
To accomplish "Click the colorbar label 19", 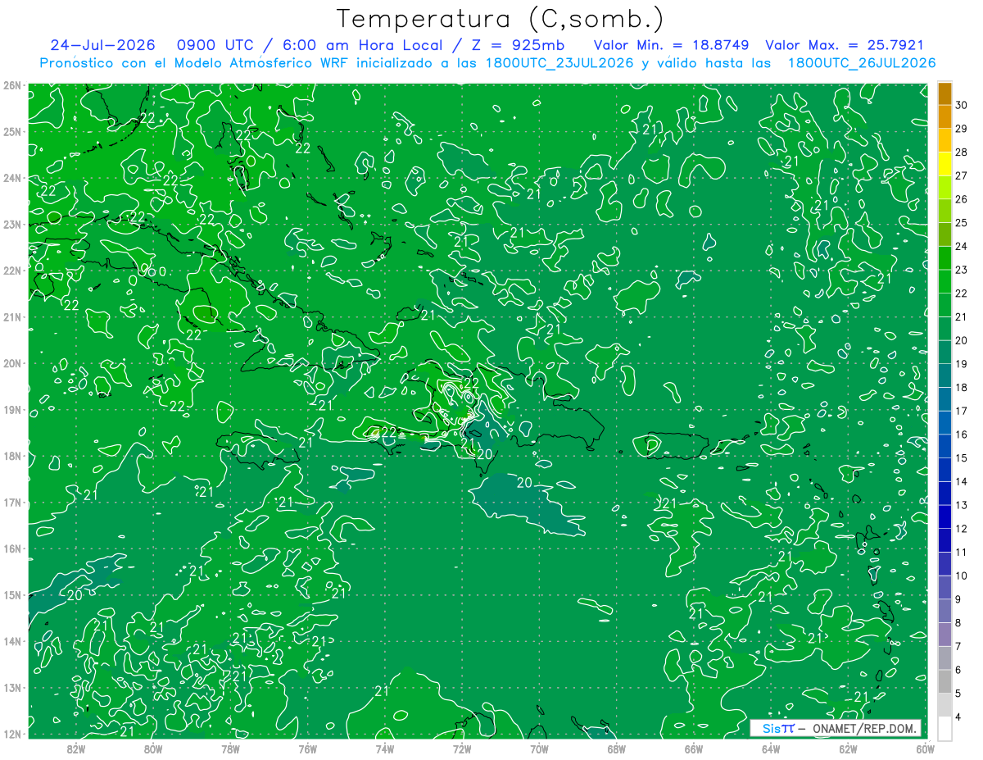I will pyautogui.click(x=962, y=363).
